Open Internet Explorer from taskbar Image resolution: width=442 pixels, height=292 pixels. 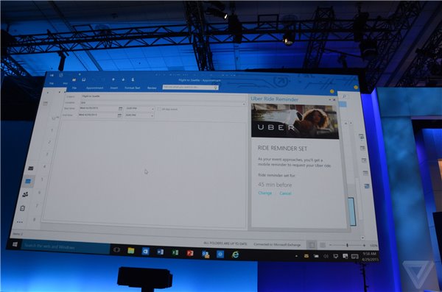coord(236,254)
